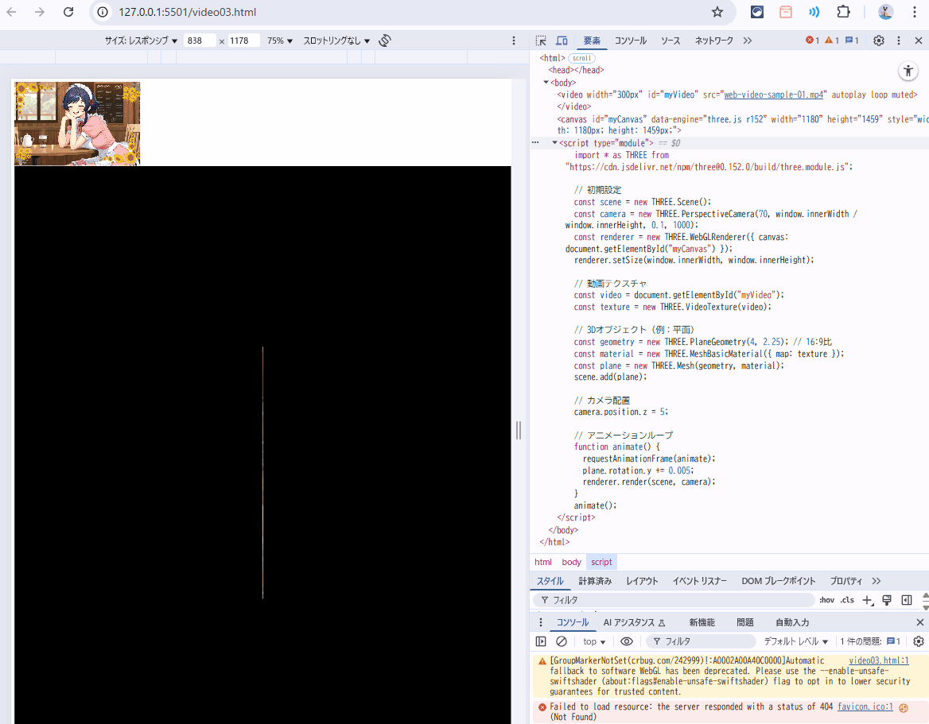The width and height of the screenshot is (929, 724).
Task: Toggle the .cls element classes panel
Action: pos(848,600)
